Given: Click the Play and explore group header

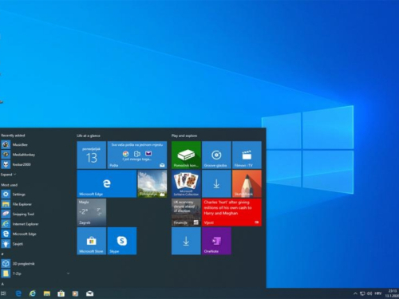Looking at the screenshot, I should (x=184, y=136).
